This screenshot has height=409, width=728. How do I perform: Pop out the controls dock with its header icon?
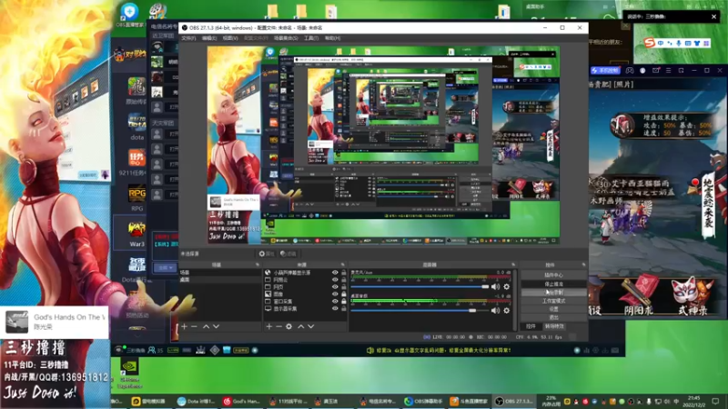(x=583, y=264)
